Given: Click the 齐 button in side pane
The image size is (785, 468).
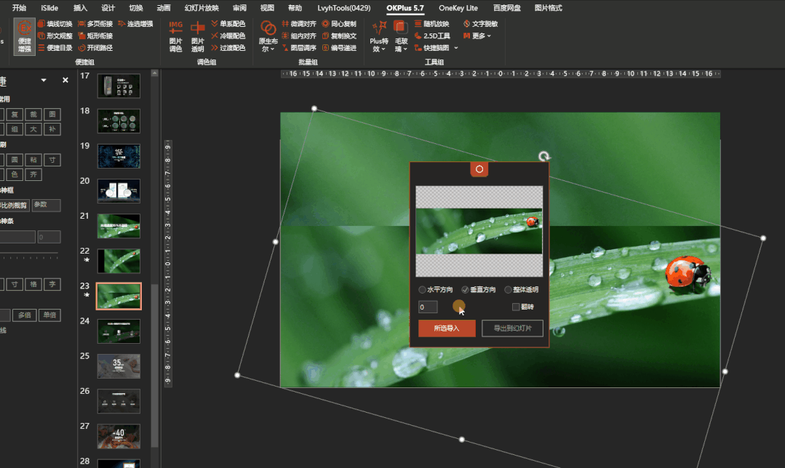Looking at the screenshot, I should coord(33,174).
